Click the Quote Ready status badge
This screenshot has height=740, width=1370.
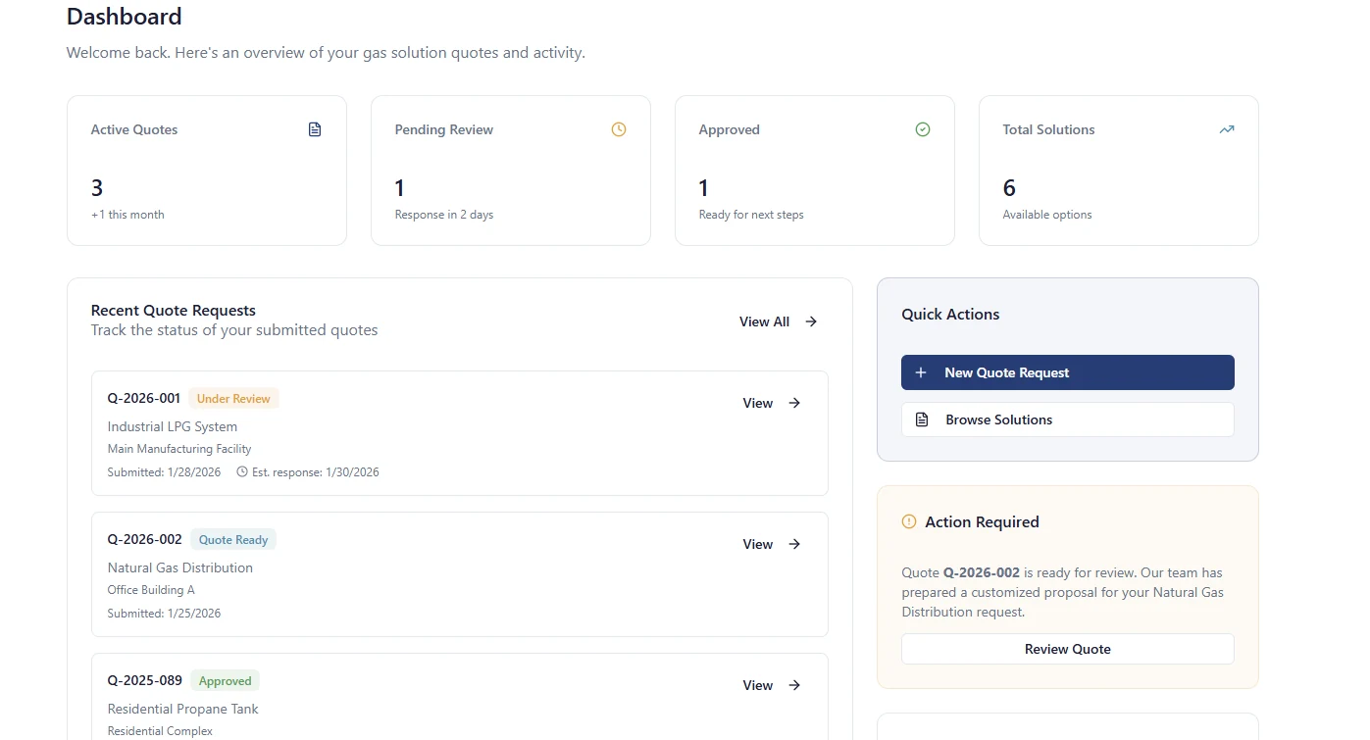coord(233,540)
